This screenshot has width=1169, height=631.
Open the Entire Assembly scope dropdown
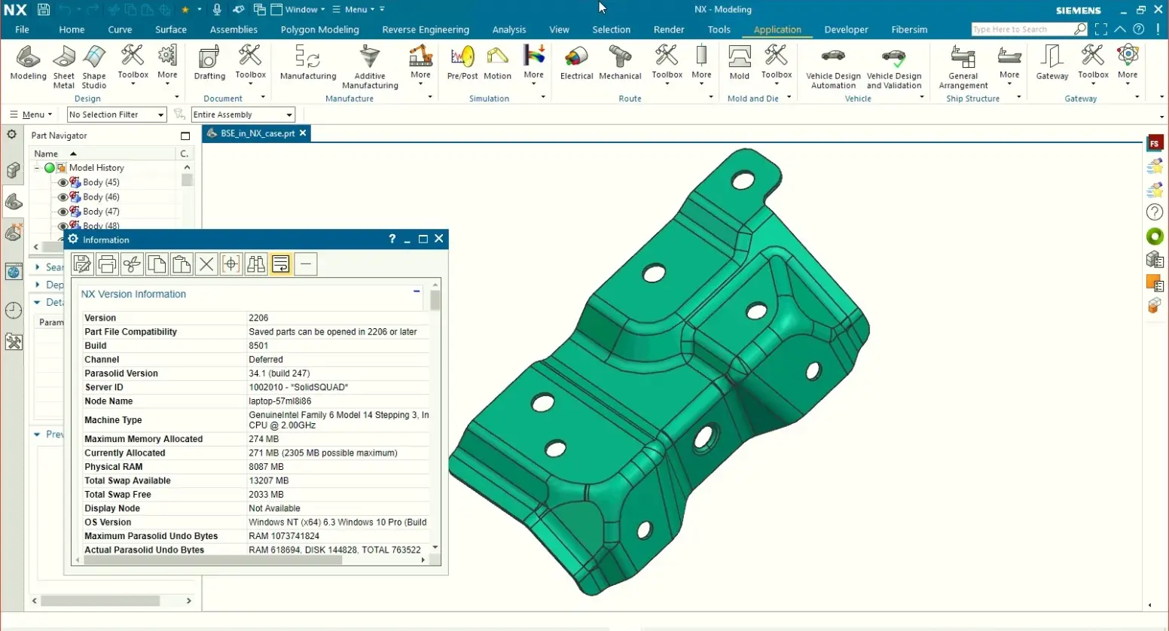243,114
